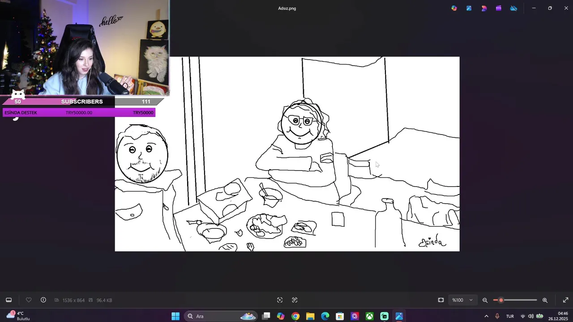This screenshot has height=322, width=573.
Task: Open Microsoft Designer from the title bar
Action: pyautogui.click(x=484, y=8)
